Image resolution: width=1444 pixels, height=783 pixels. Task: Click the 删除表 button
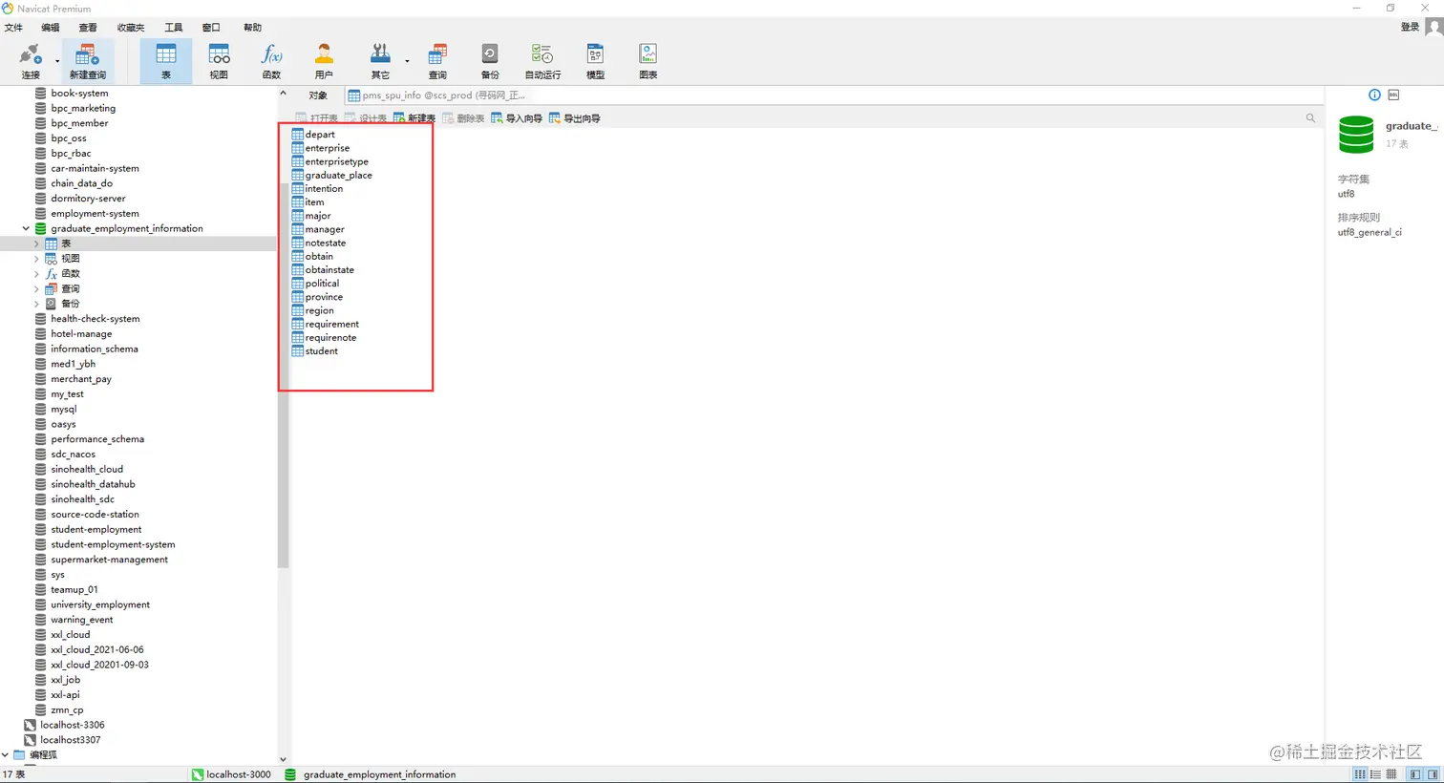[463, 118]
